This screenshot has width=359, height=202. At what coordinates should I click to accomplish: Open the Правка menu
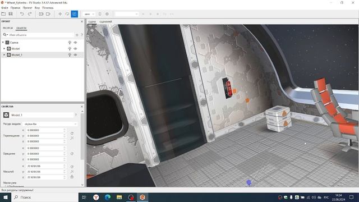coord(15,8)
